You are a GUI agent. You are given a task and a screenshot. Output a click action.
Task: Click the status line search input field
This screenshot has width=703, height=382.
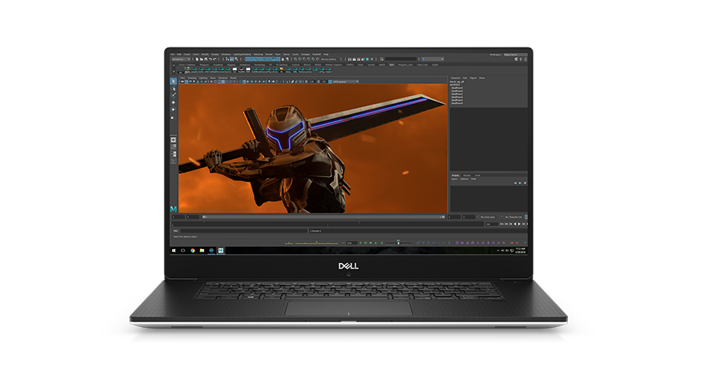(401, 59)
